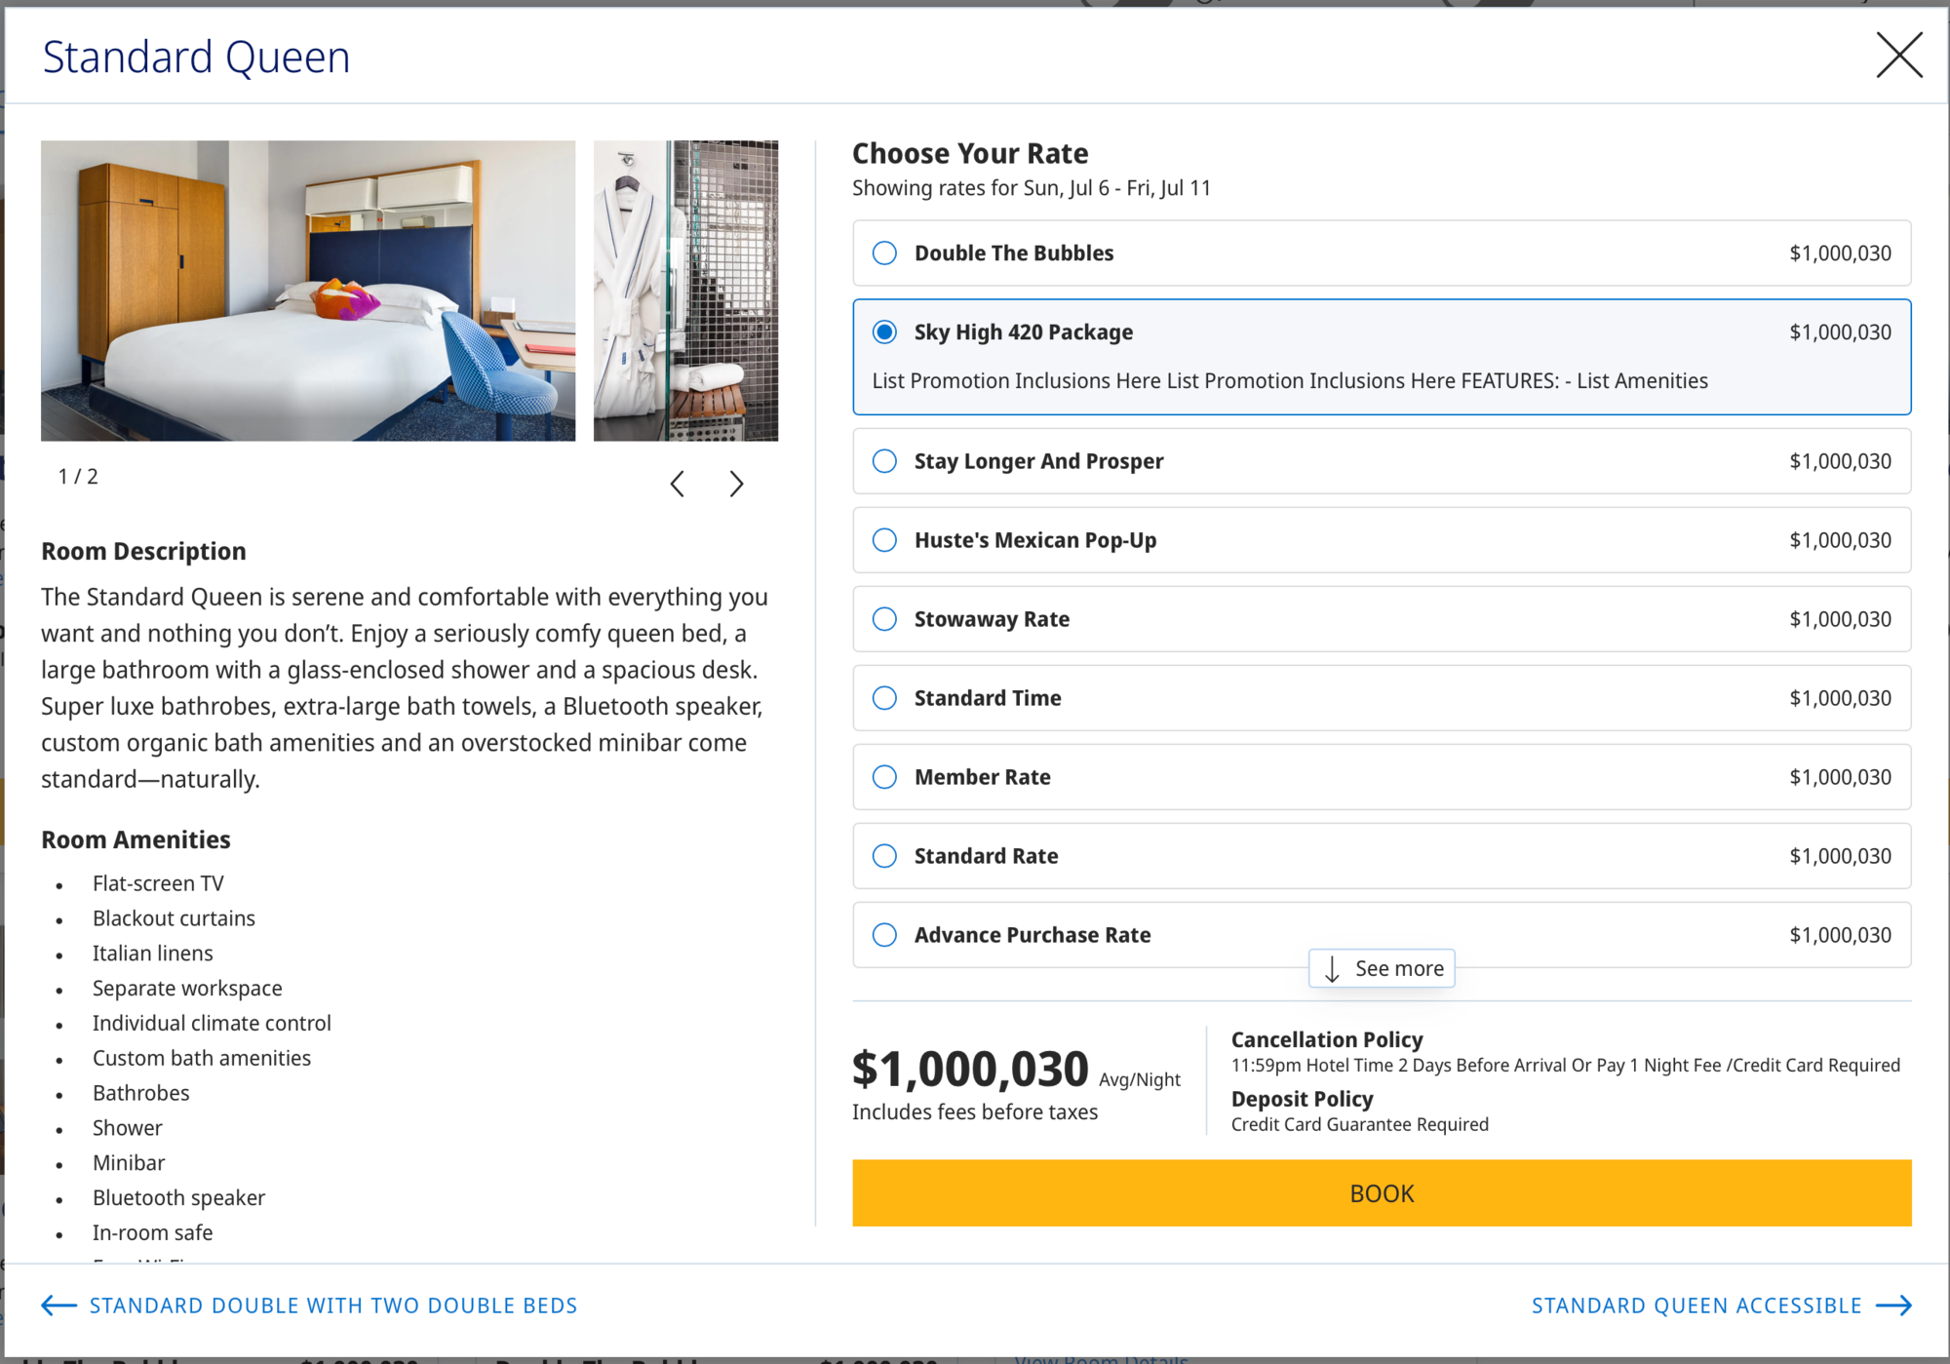The height and width of the screenshot is (1364, 1950).
Task: Select the Standard Rate option
Action: pyautogui.click(x=884, y=856)
